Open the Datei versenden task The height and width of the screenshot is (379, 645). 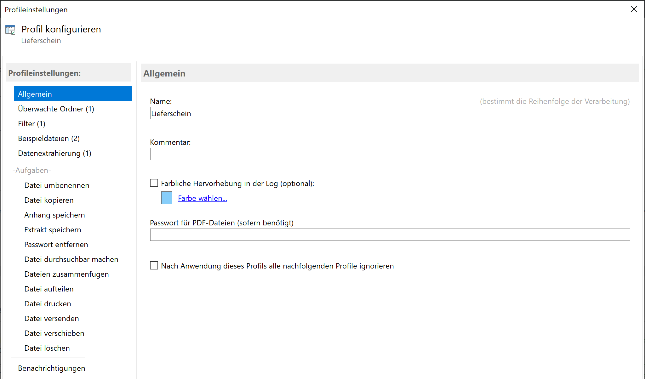[x=52, y=319]
